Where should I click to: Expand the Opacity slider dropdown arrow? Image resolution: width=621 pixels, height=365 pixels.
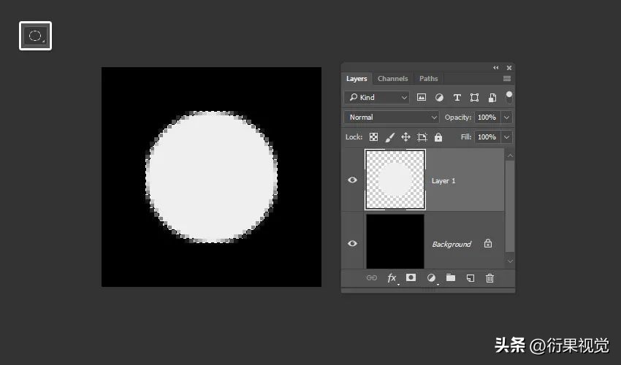click(506, 118)
